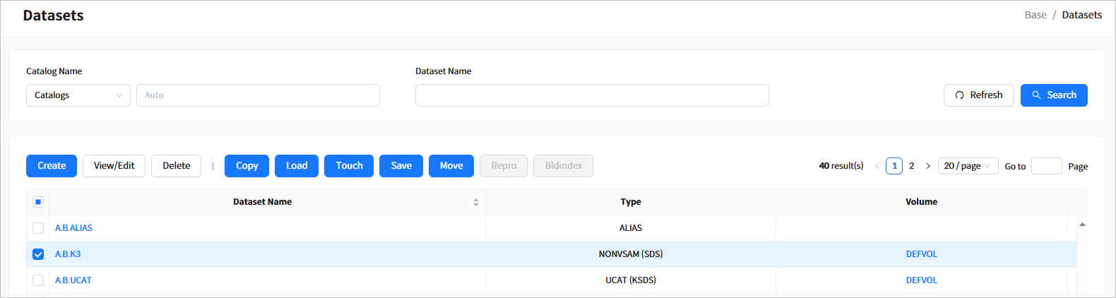Screen dimensions: 1116x298
Task: Open DEFVOL volume link for A.B.UCAT
Action: coord(921,280)
